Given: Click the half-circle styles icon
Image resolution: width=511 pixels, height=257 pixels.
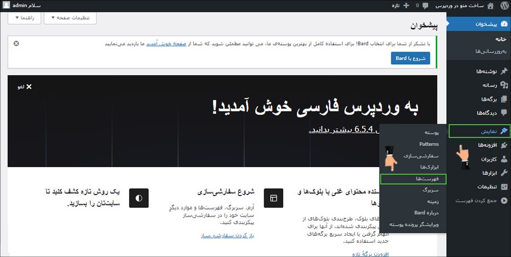Looking at the screenshot, I should coord(139,198).
